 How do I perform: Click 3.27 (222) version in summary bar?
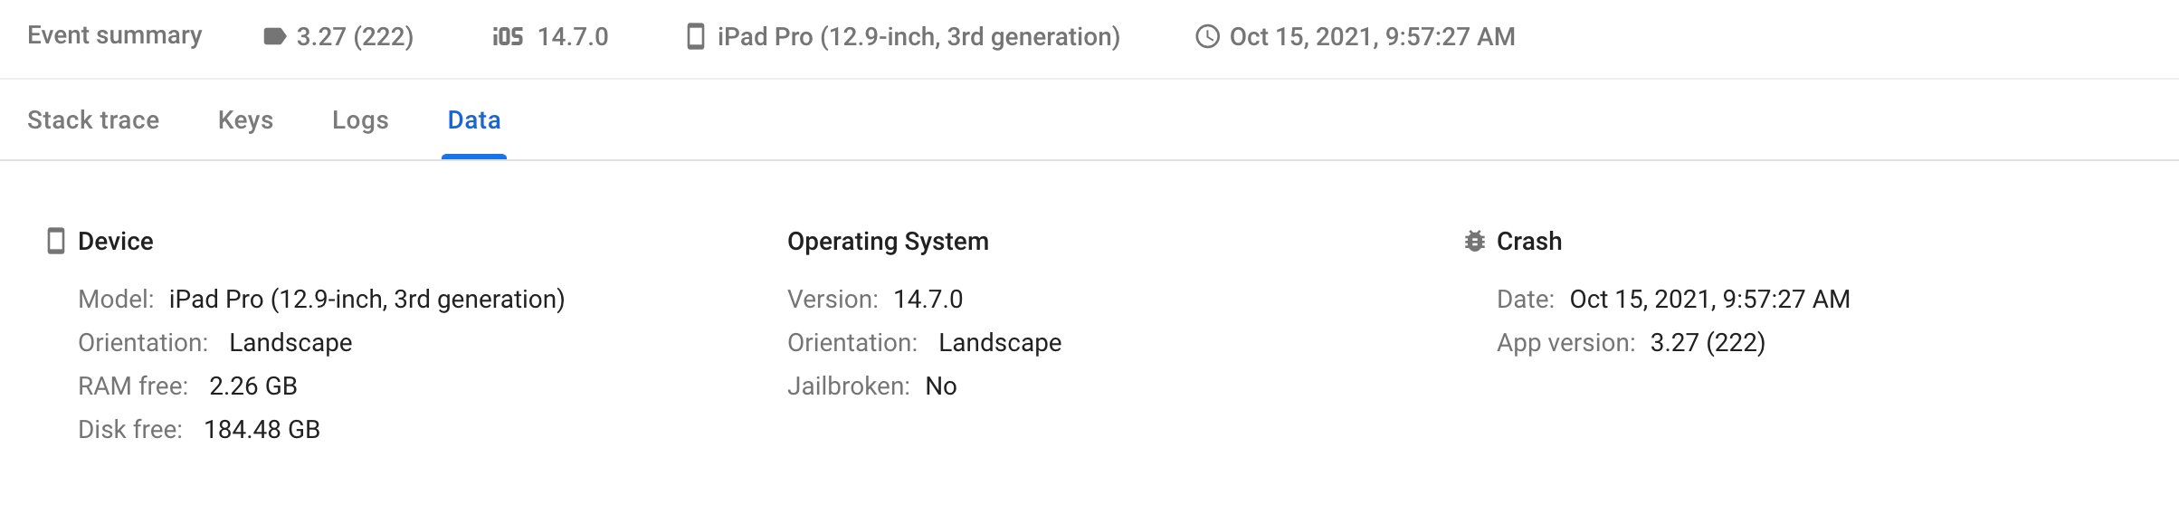pos(355,36)
